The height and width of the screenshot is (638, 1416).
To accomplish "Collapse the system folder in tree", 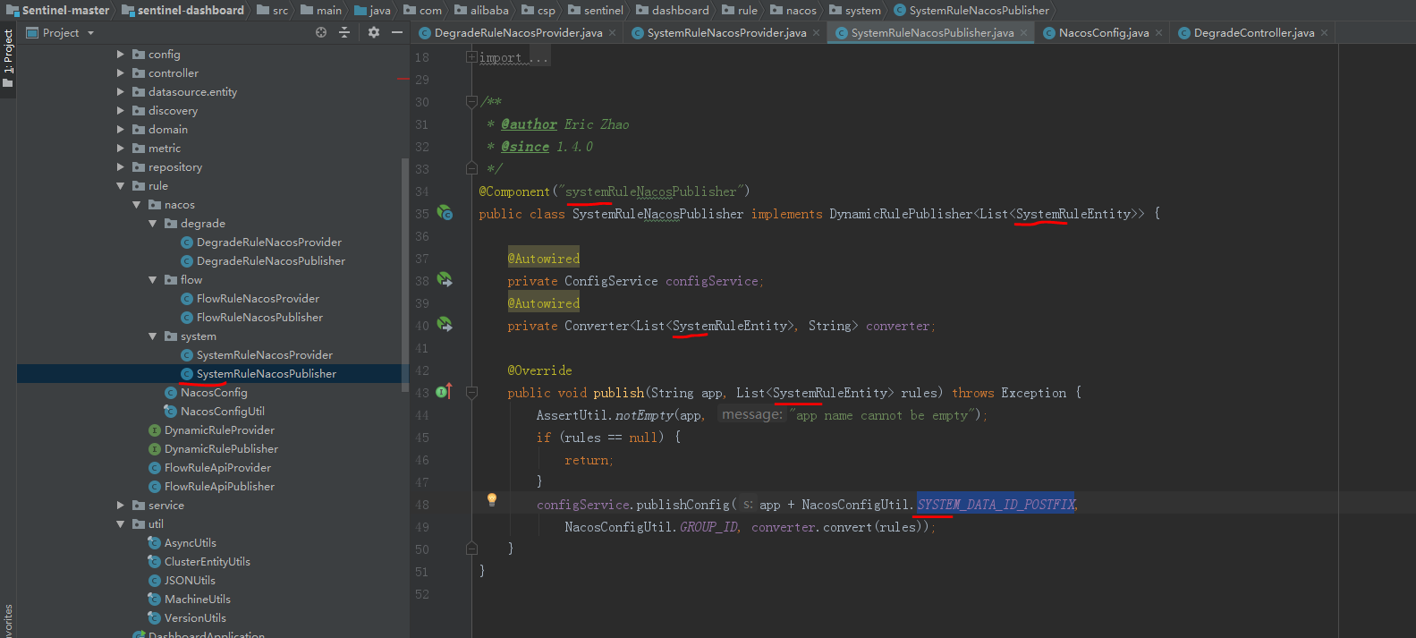I will point(153,336).
